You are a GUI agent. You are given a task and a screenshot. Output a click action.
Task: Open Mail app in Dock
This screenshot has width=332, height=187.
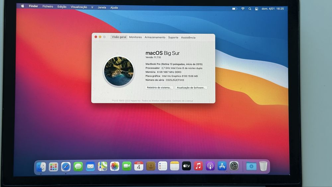[90, 166]
